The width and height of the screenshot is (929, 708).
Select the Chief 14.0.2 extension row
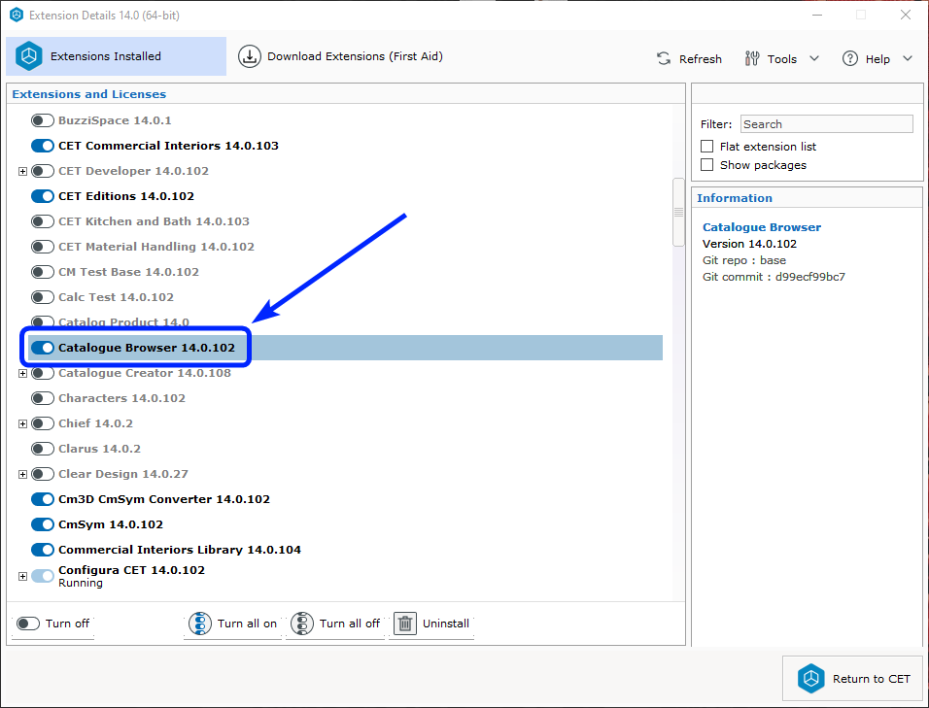coord(95,423)
